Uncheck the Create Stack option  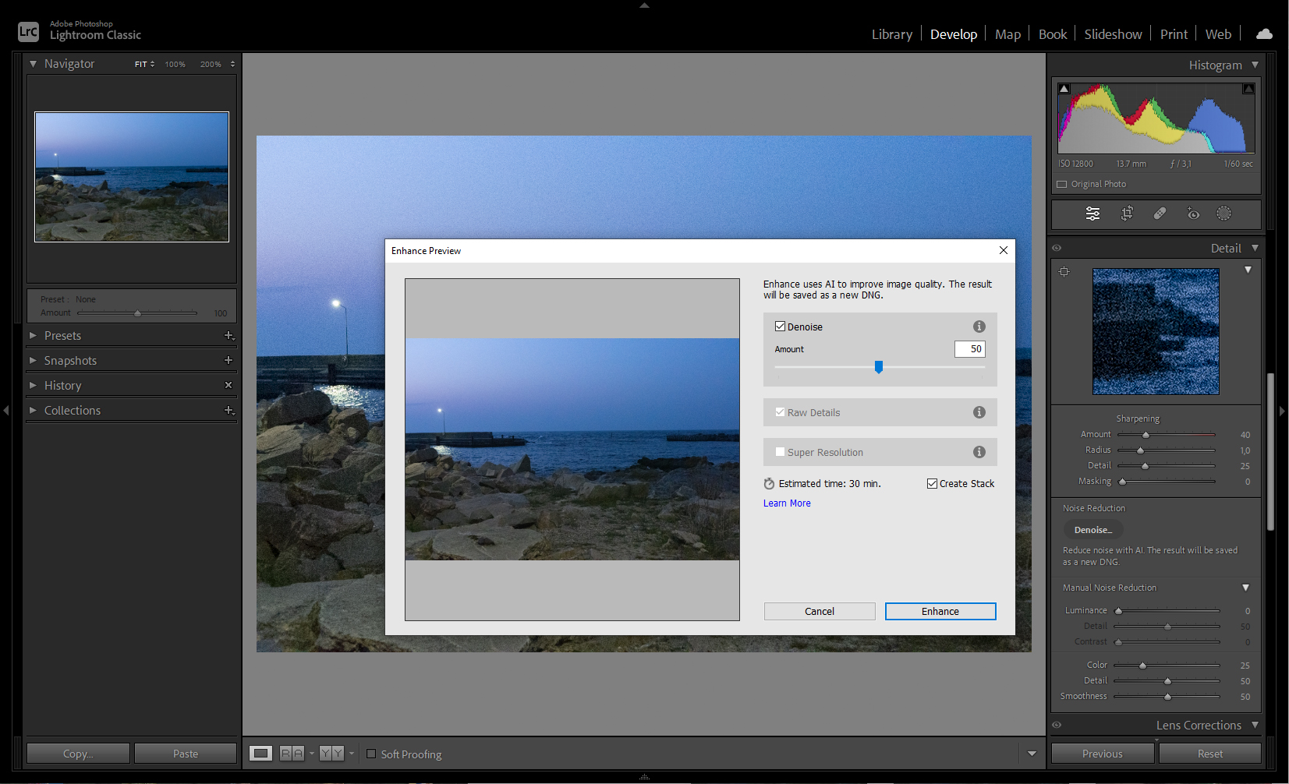click(932, 483)
